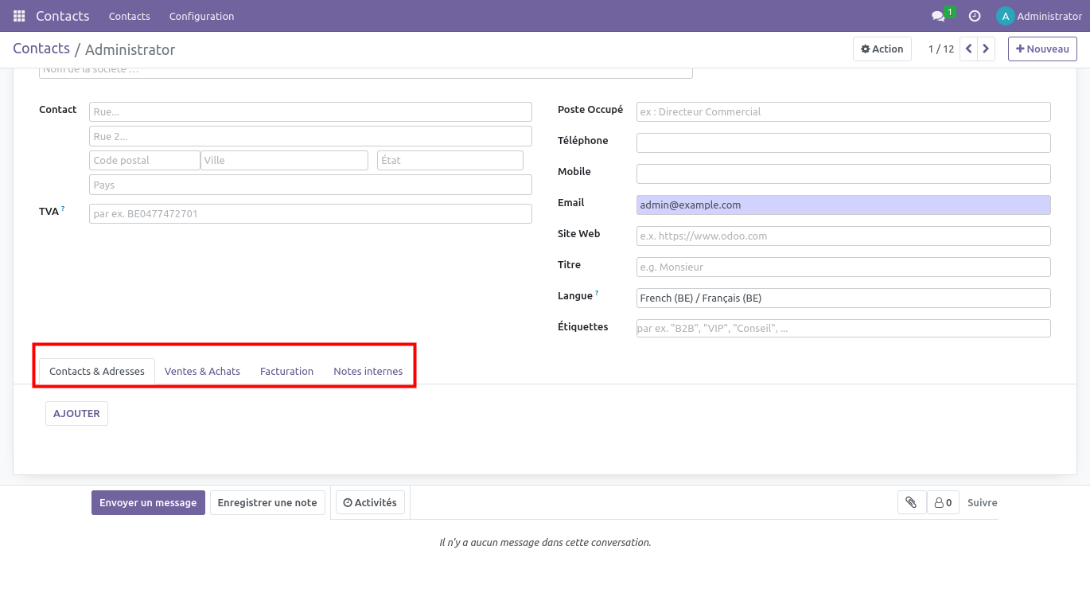Focus the Ville field

coord(284,160)
